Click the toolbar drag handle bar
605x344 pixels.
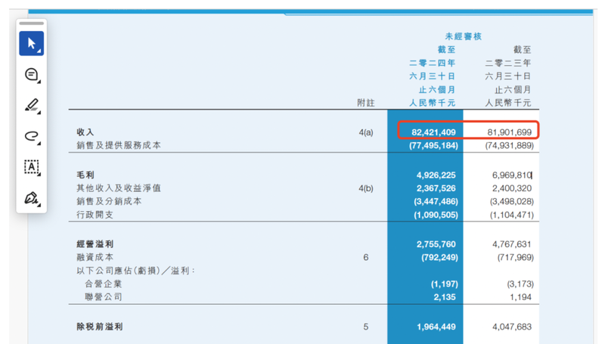(x=31, y=23)
